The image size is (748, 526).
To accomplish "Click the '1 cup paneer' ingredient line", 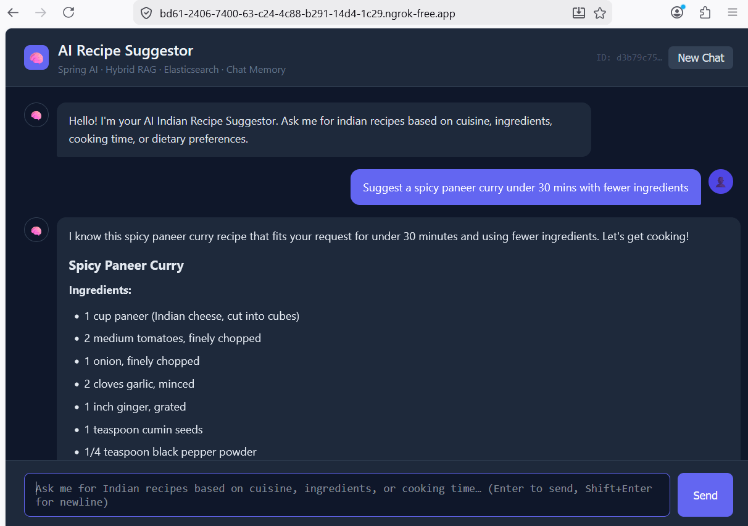I will click(192, 316).
